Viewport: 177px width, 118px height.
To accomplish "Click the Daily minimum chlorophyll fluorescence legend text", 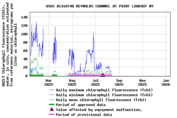I will (x=104, y=95).
